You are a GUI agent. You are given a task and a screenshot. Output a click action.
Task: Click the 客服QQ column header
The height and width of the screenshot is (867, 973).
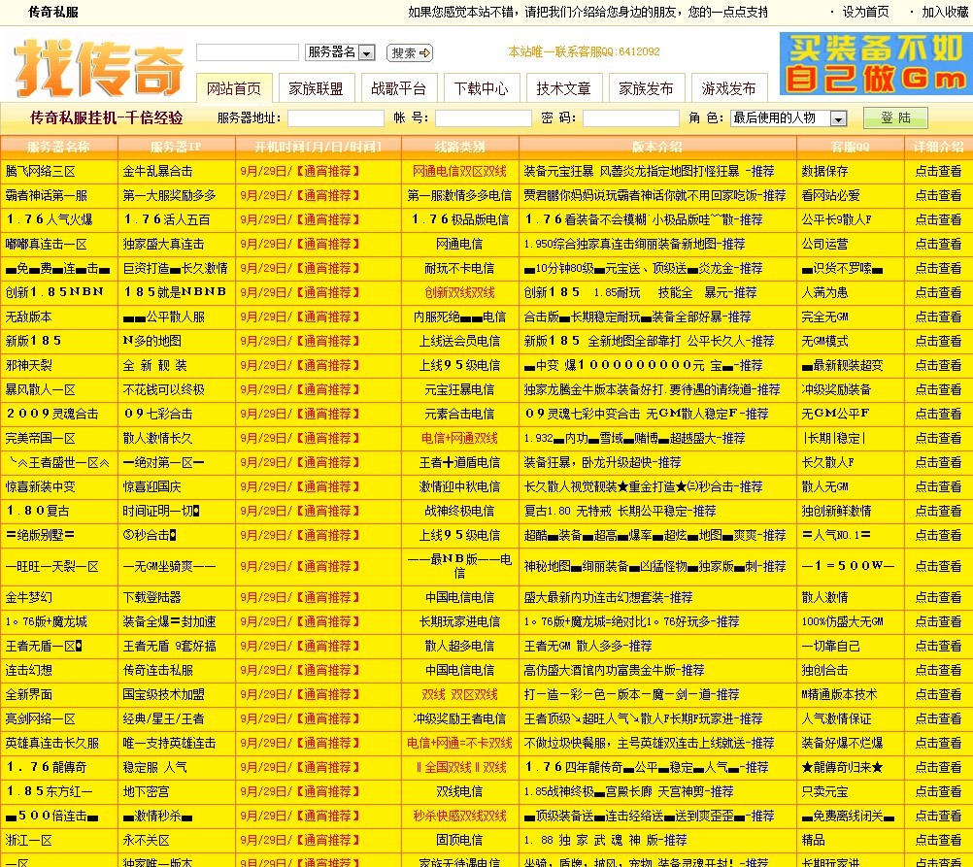pos(850,147)
